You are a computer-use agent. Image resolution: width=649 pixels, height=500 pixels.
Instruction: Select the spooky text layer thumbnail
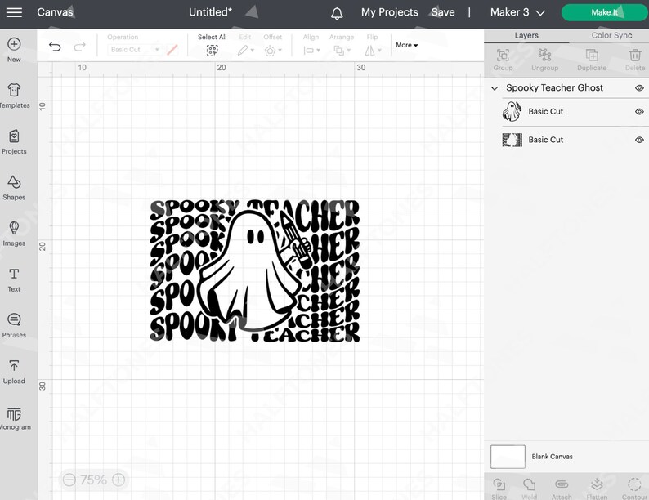pos(512,141)
